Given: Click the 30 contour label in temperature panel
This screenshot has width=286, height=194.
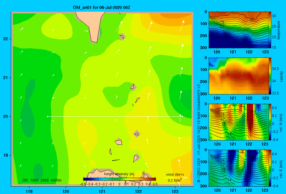Looking at the screenshot, I should [x=252, y=19].
